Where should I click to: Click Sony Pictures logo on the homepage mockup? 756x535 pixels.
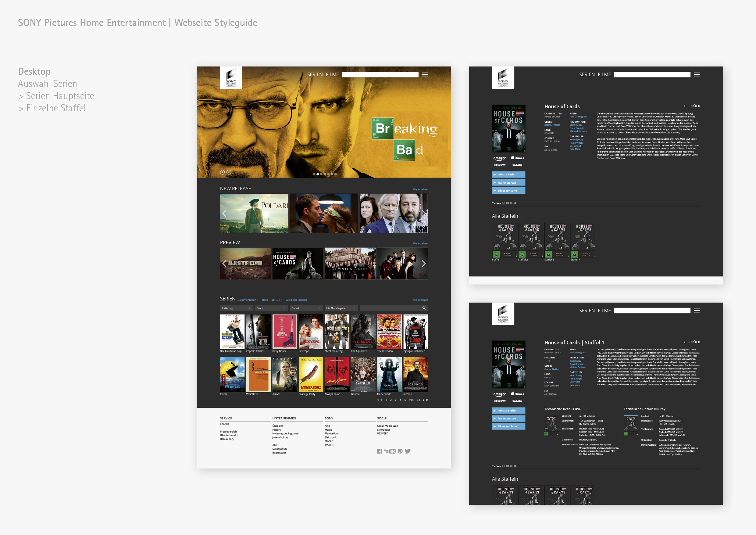231,78
